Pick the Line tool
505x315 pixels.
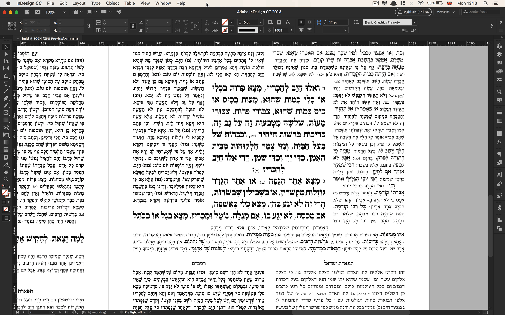(6, 91)
